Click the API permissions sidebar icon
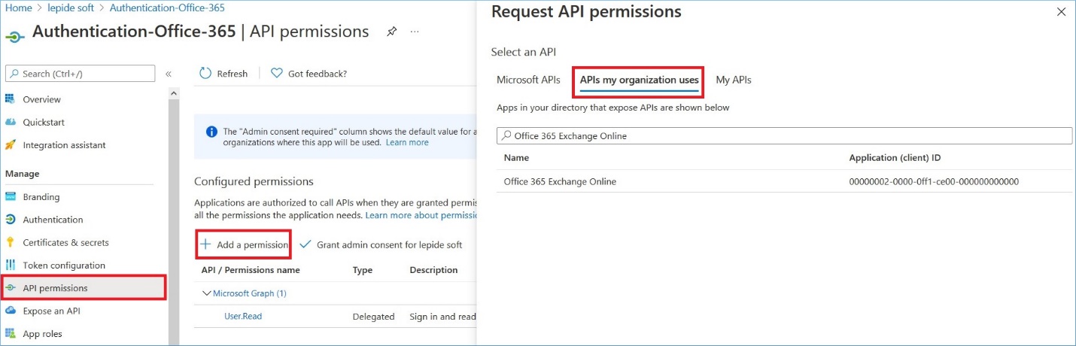 point(11,288)
